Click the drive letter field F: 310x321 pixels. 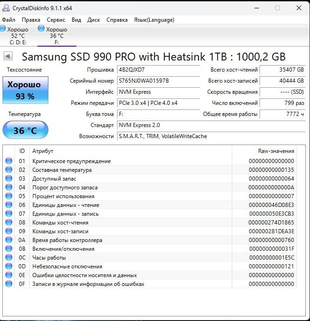[x=159, y=114]
